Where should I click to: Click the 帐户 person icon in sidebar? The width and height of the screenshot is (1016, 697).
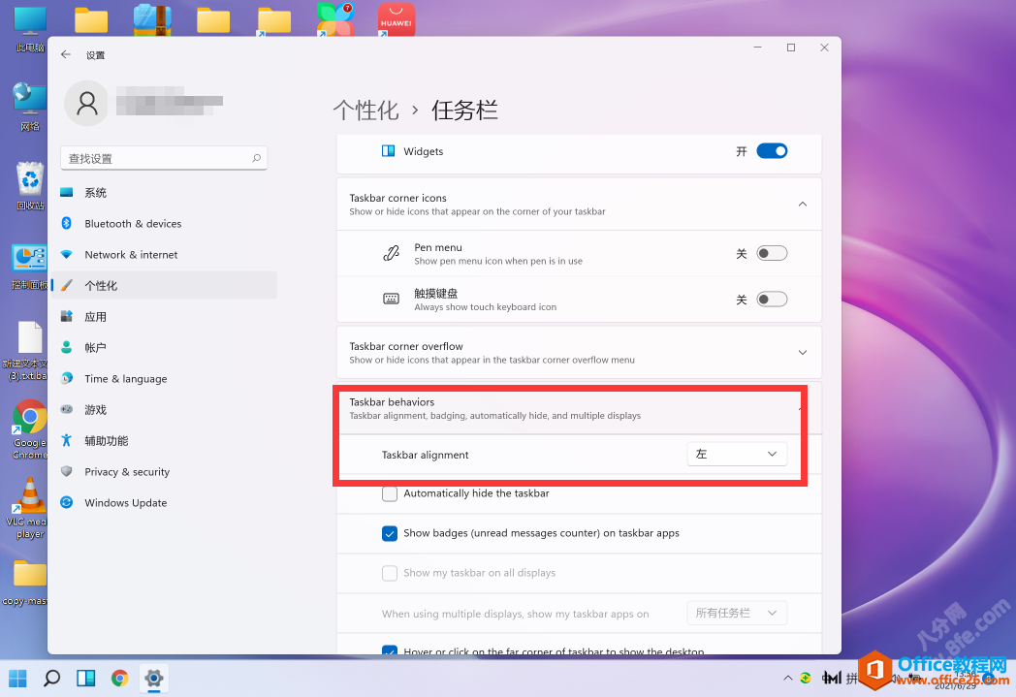(x=66, y=348)
